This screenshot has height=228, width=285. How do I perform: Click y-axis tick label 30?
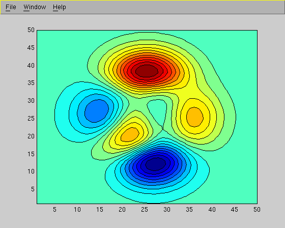(31, 101)
